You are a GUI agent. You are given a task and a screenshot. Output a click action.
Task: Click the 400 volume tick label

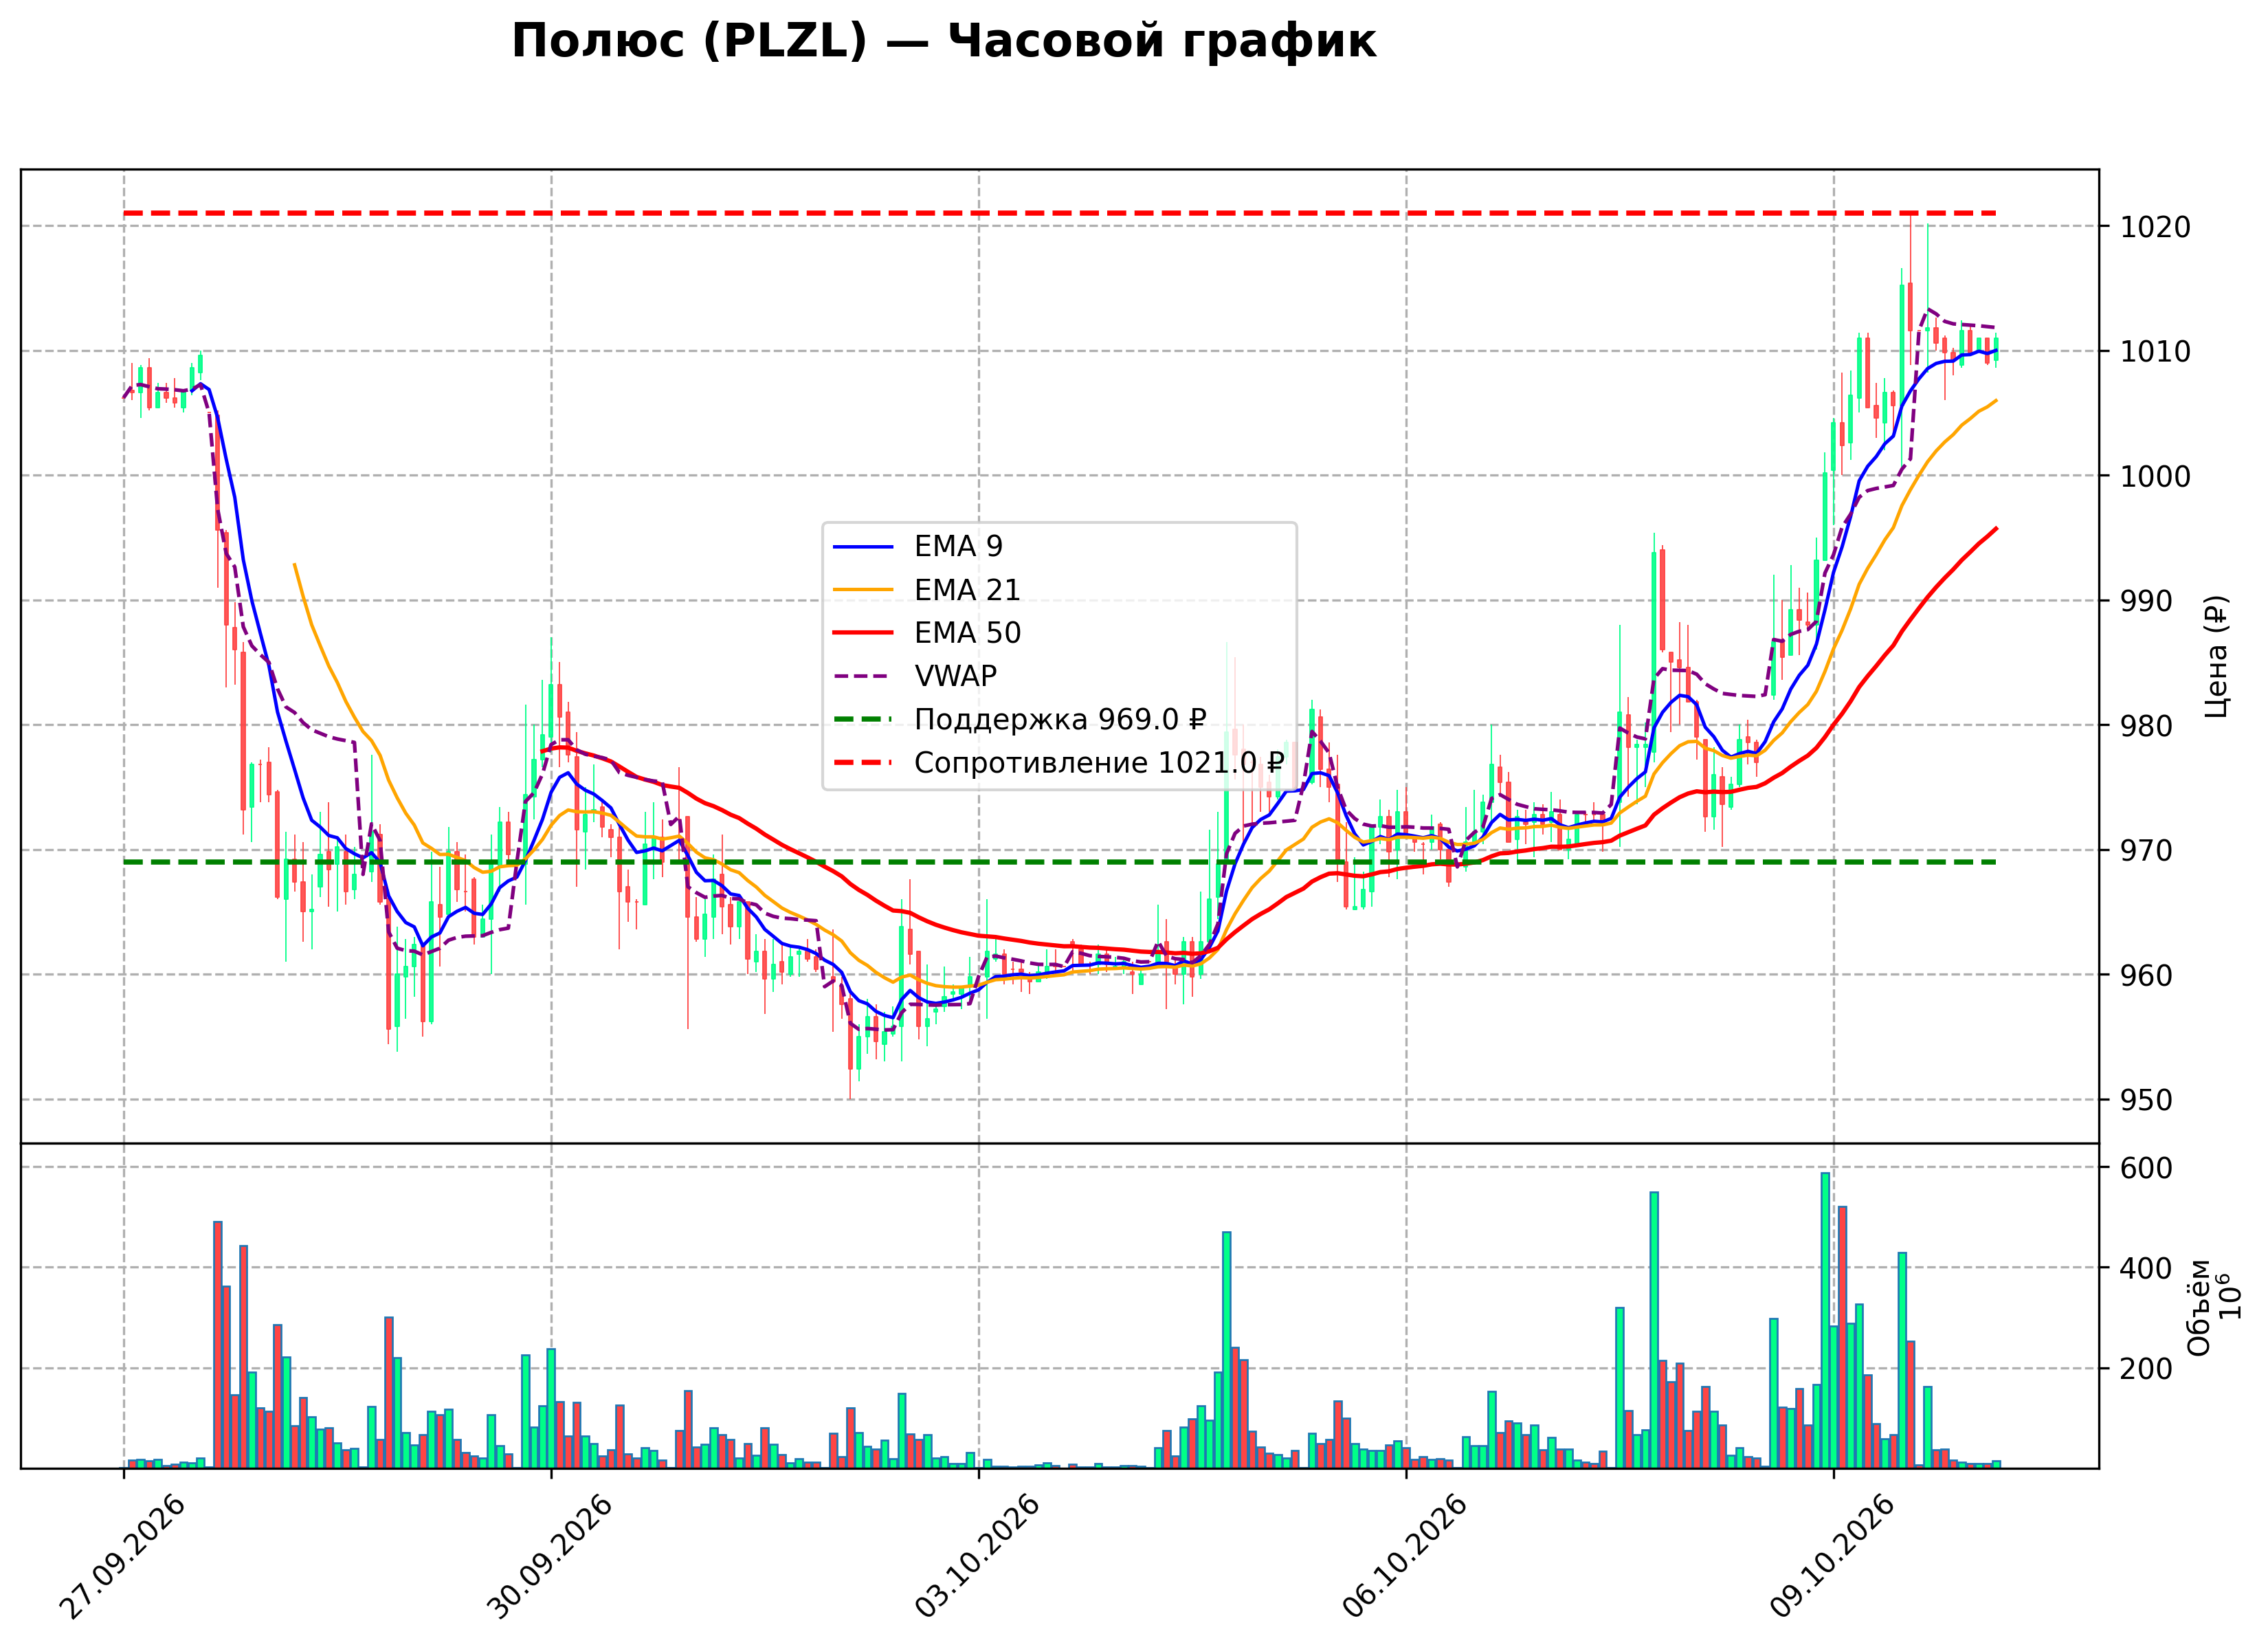(x=2146, y=1269)
